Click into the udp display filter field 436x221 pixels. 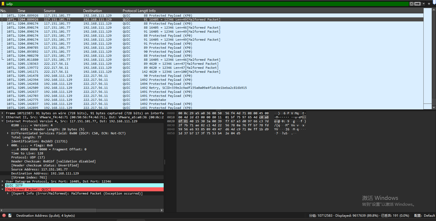188,4
